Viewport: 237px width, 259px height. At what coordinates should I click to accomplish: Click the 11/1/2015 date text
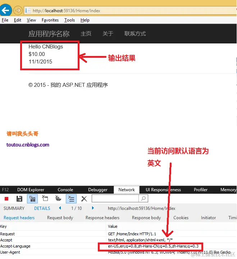point(40,62)
